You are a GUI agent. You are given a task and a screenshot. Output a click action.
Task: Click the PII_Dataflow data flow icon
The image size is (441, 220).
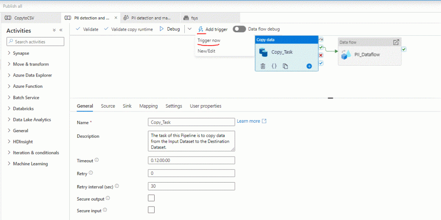346,55
